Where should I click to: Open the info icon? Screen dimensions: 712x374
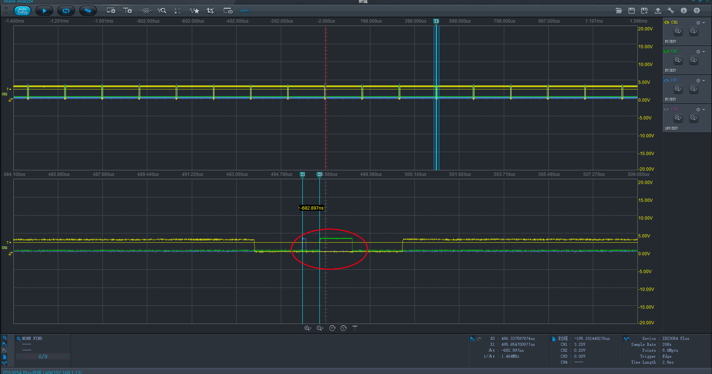(x=684, y=11)
